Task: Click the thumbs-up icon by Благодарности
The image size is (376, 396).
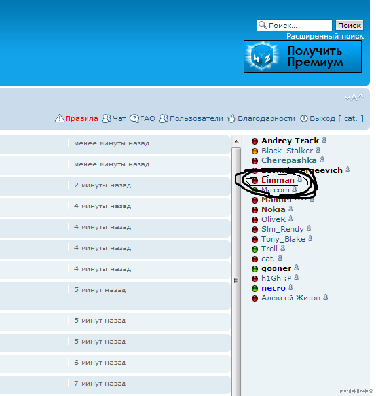Action: (231, 118)
